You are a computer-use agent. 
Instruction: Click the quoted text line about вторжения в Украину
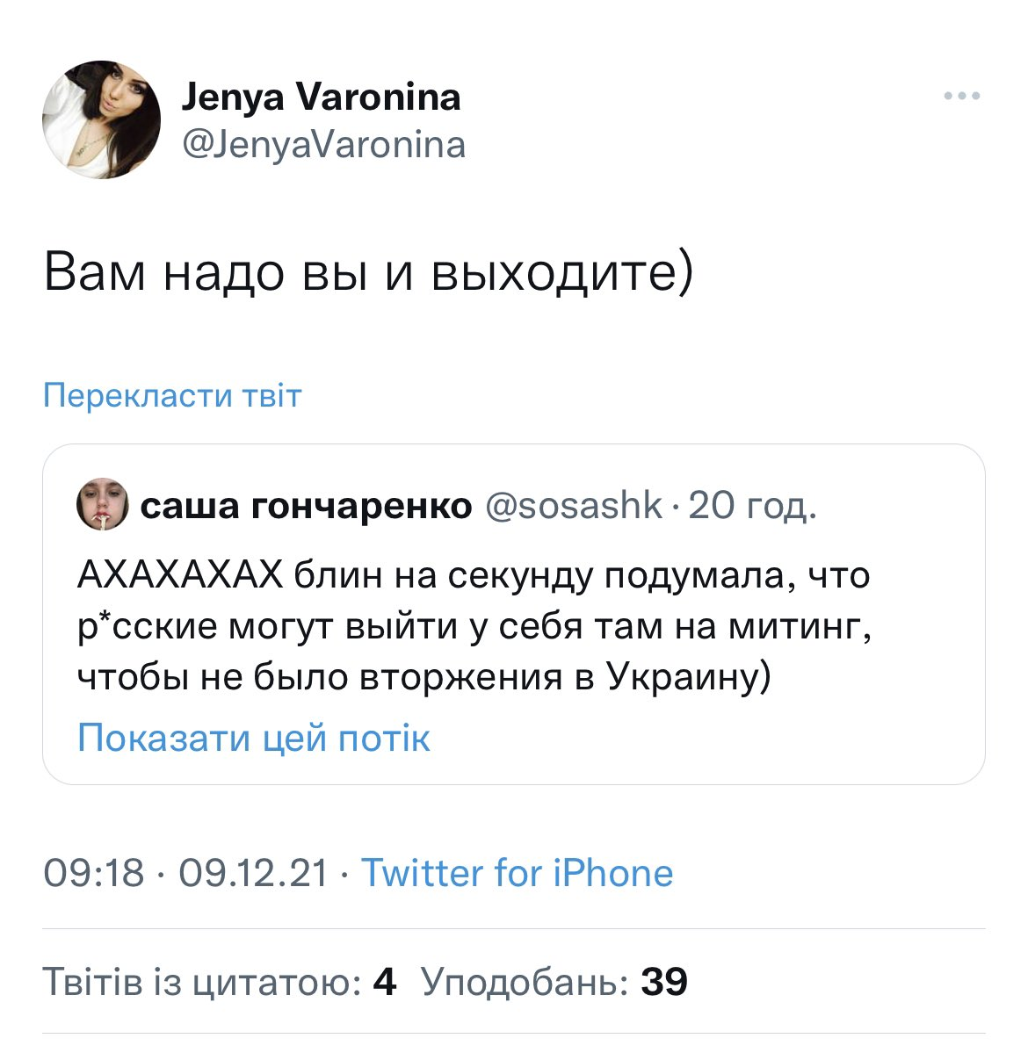click(424, 678)
